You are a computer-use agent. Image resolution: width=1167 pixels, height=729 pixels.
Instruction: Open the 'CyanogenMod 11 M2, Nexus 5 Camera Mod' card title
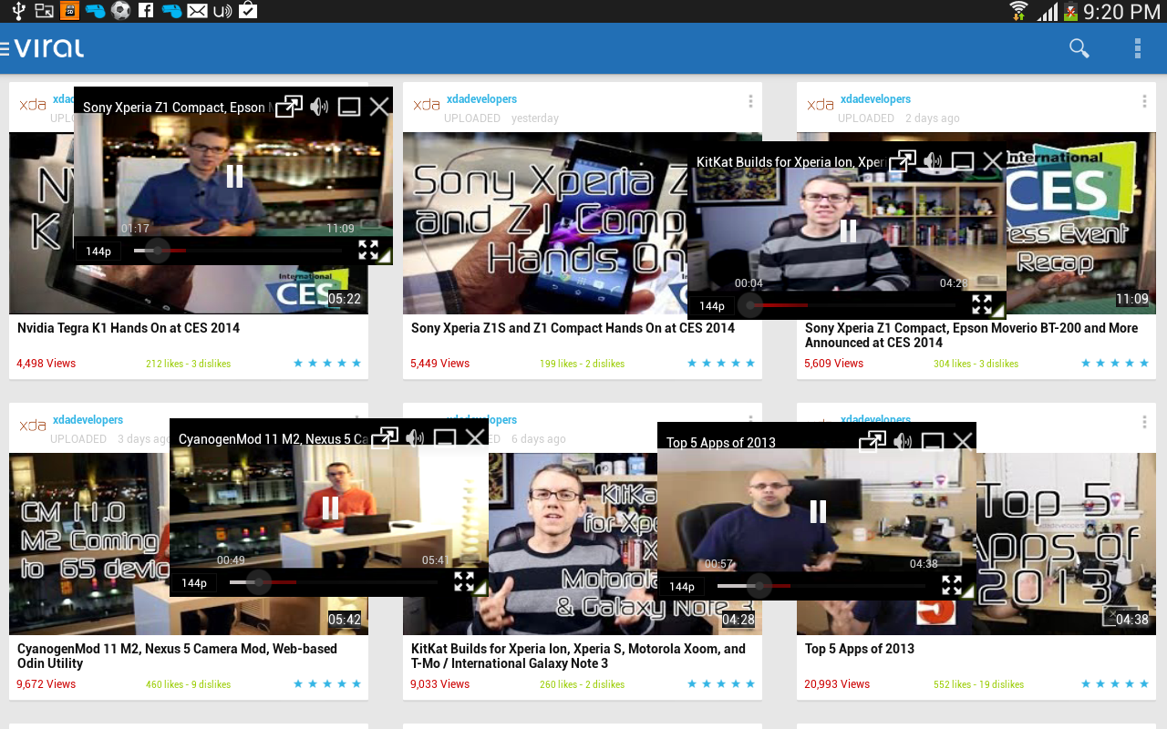pos(177,656)
